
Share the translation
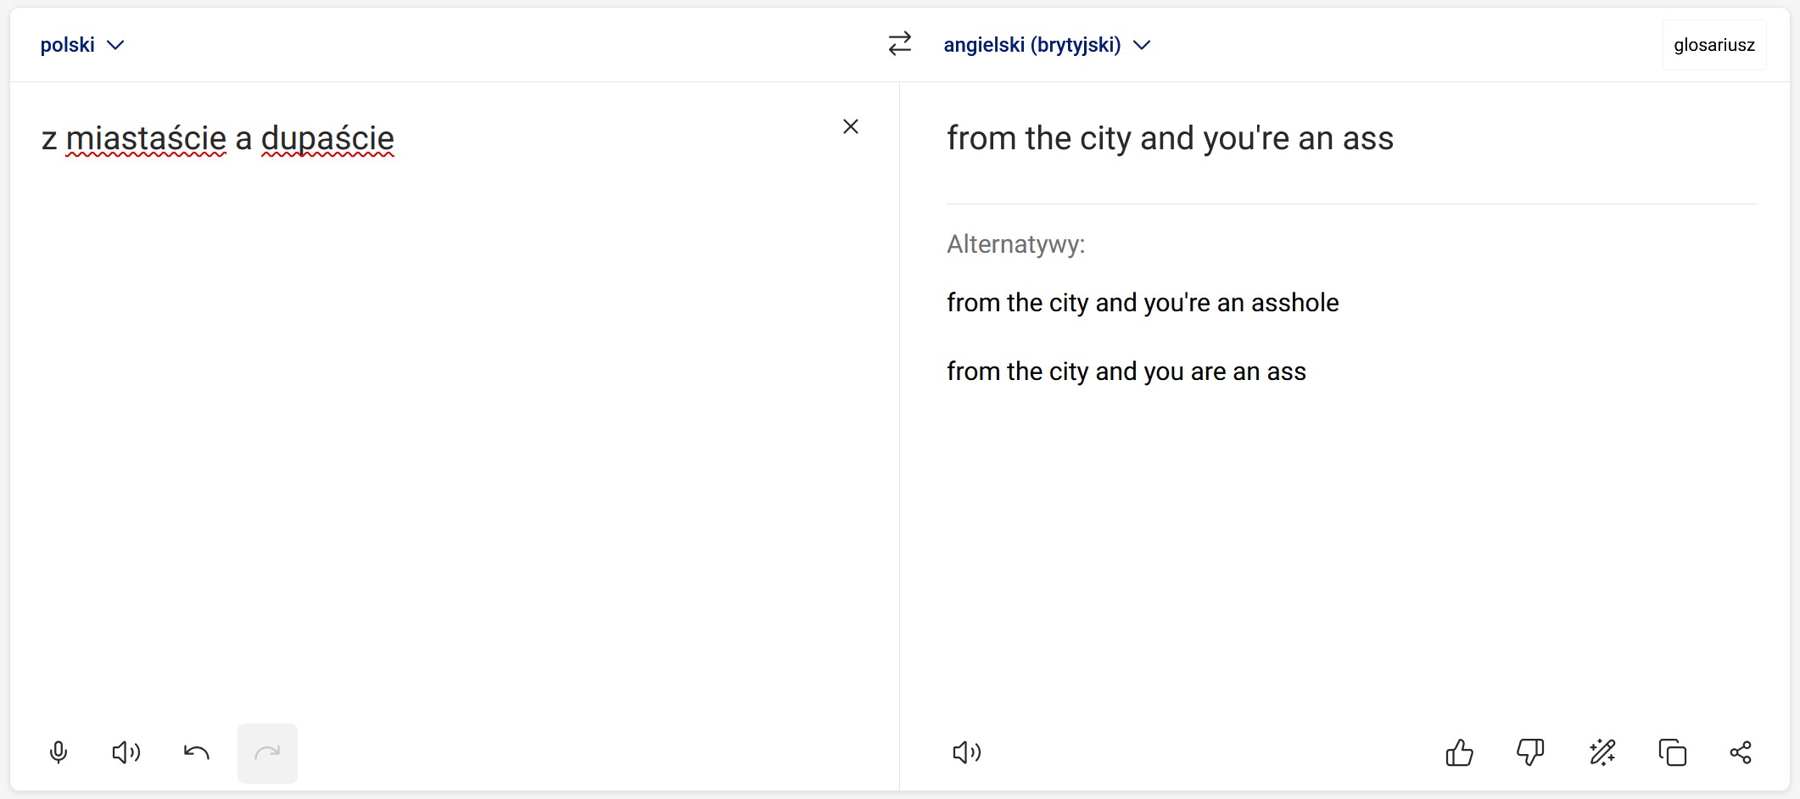[1741, 752]
